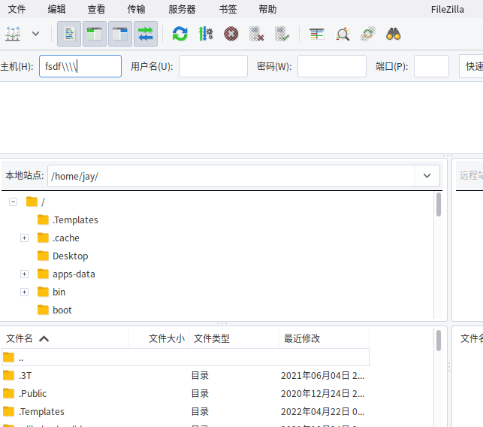Open the 传输 menu
This screenshot has height=427, width=483.
click(136, 9)
